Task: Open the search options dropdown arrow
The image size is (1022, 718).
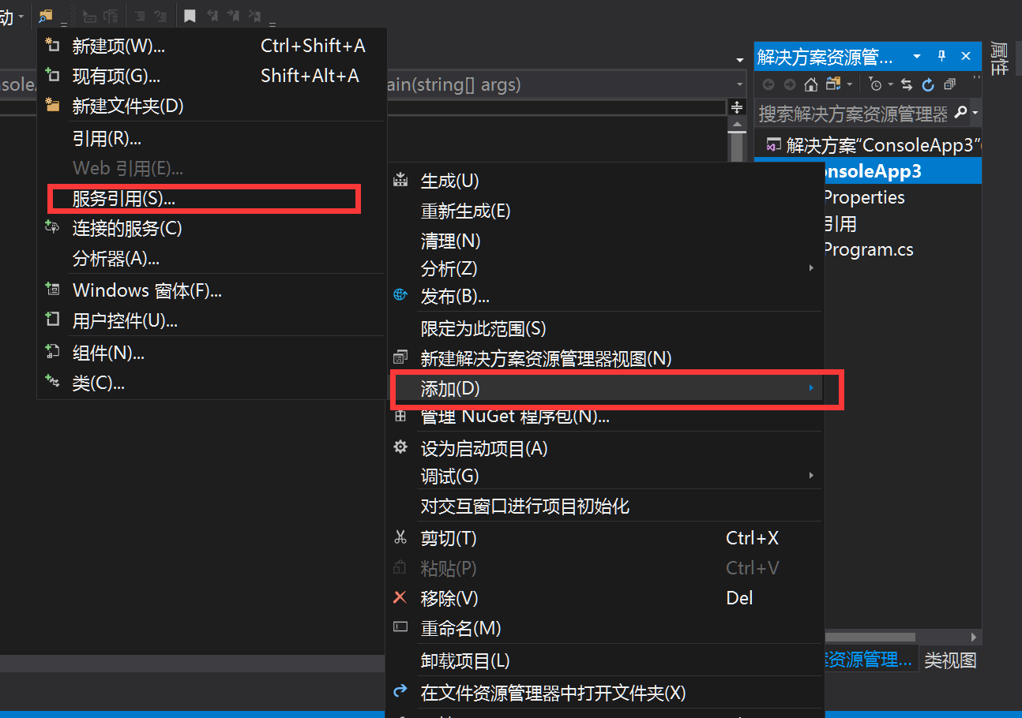Action: (x=975, y=114)
